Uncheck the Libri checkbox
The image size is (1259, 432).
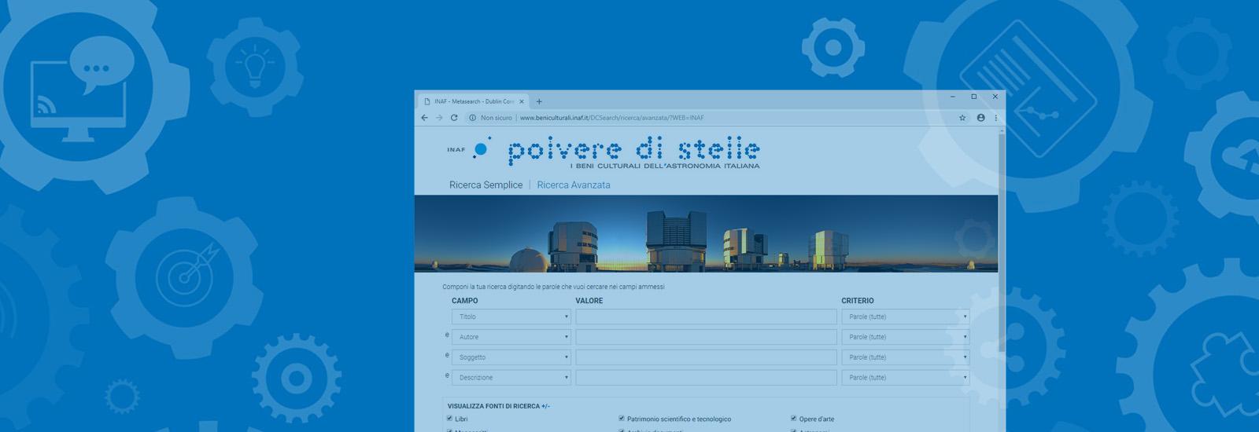(450, 419)
